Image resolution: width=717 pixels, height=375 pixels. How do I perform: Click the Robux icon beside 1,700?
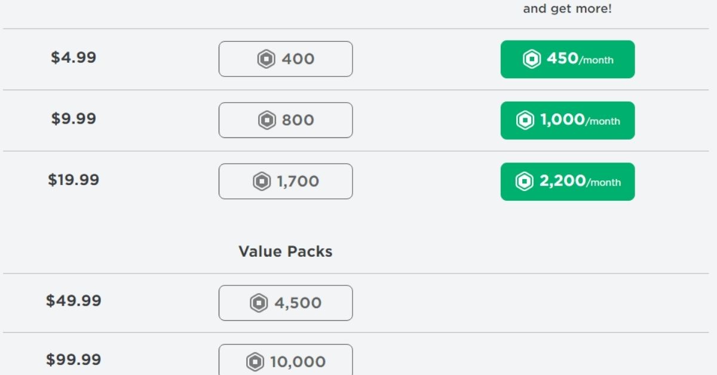coord(262,182)
